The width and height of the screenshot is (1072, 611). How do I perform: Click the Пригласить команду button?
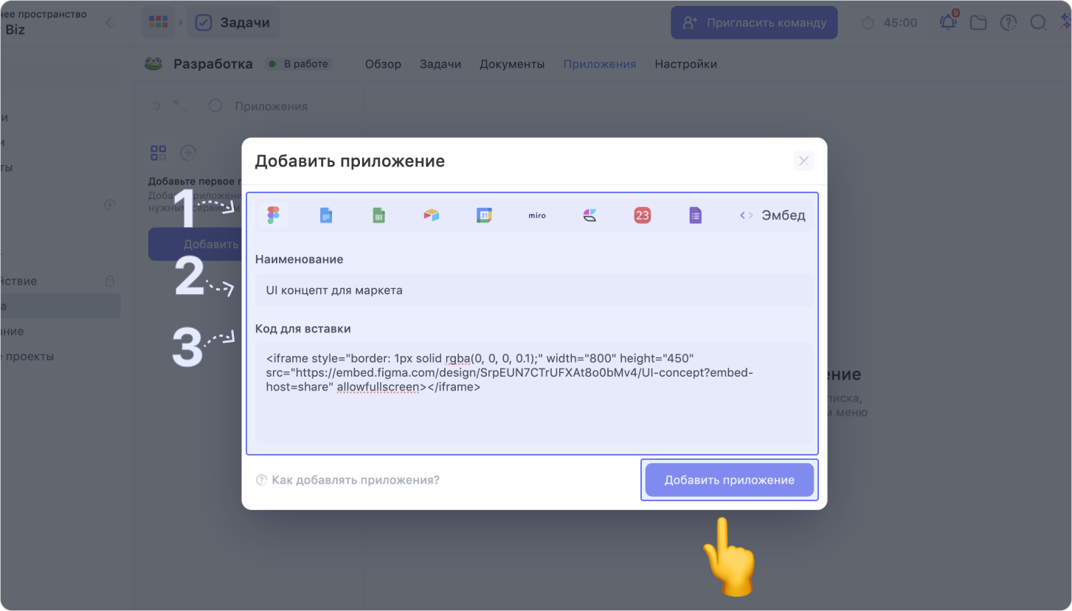pos(754,23)
